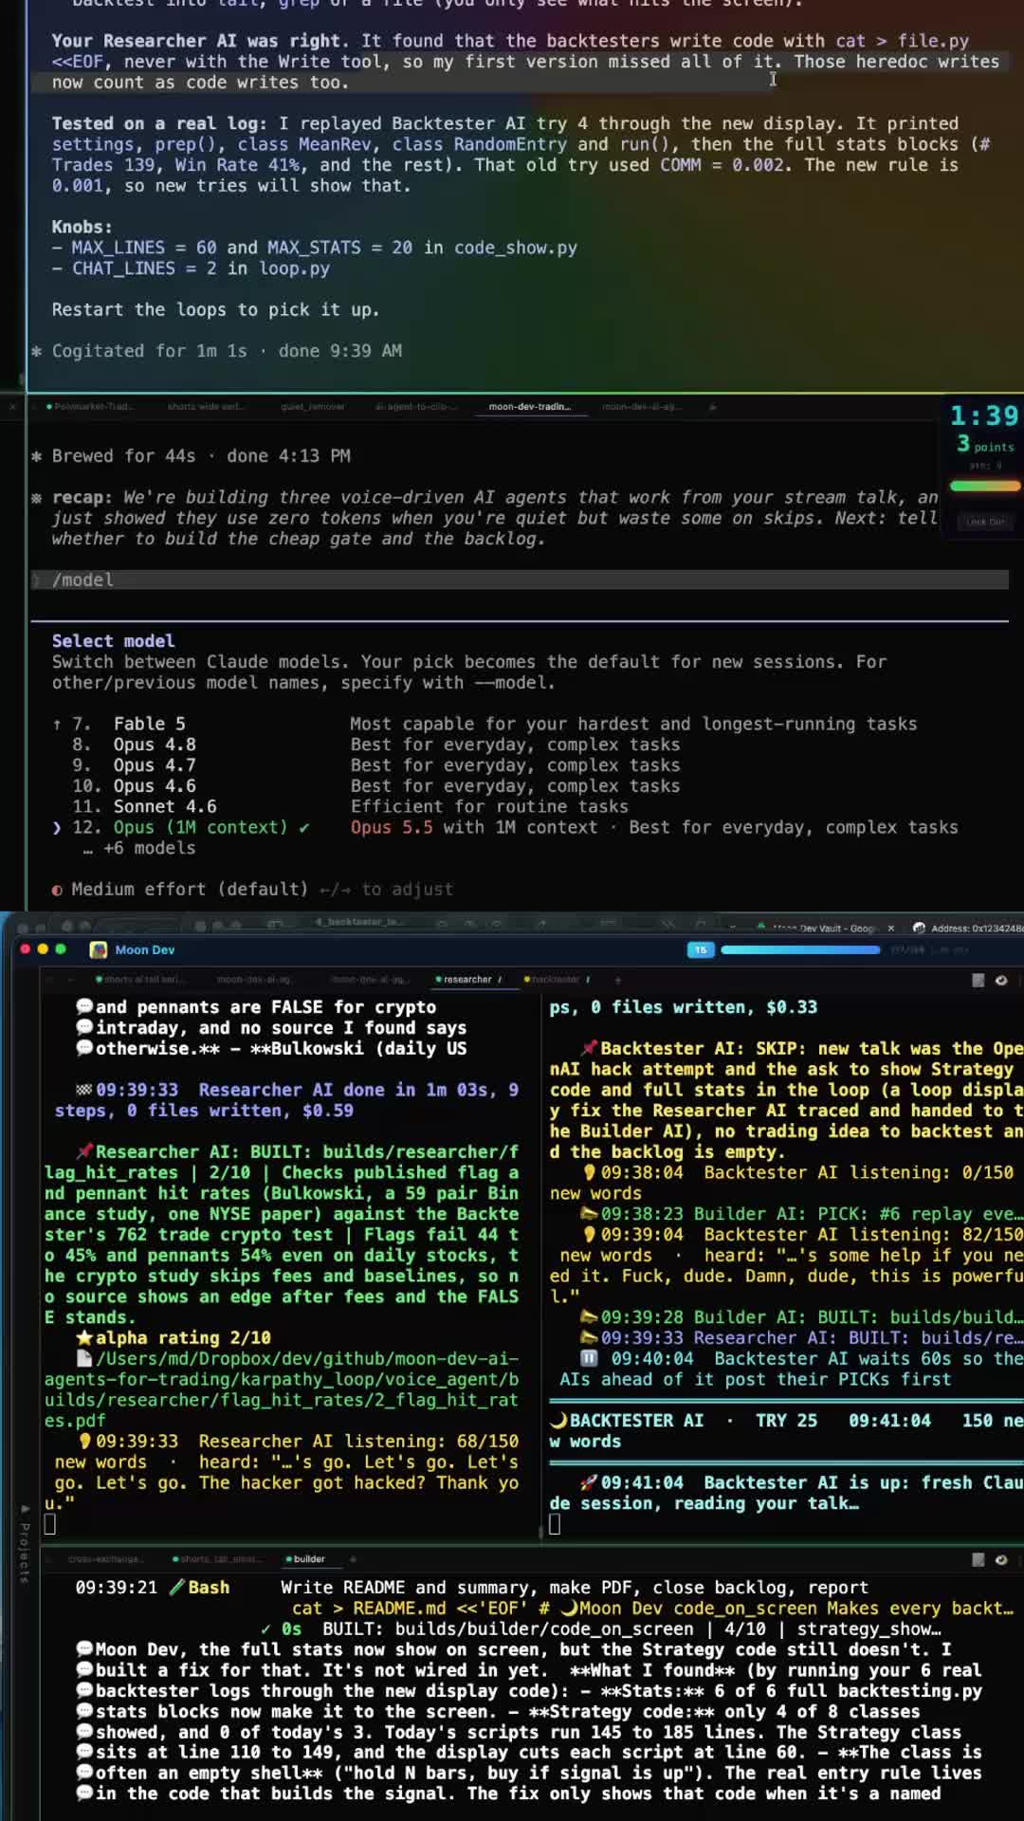Click the refresh icon in researcher pane header

pos(1001,980)
